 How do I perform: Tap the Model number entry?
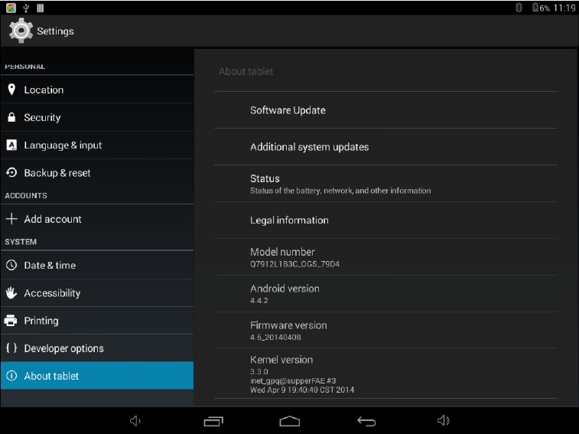[x=385, y=257]
